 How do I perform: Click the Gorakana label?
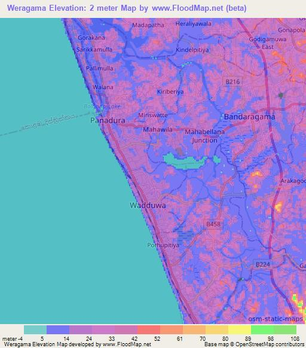coord(91,38)
